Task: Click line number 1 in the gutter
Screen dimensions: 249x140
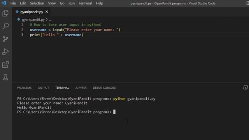Action: click(22, 24)
